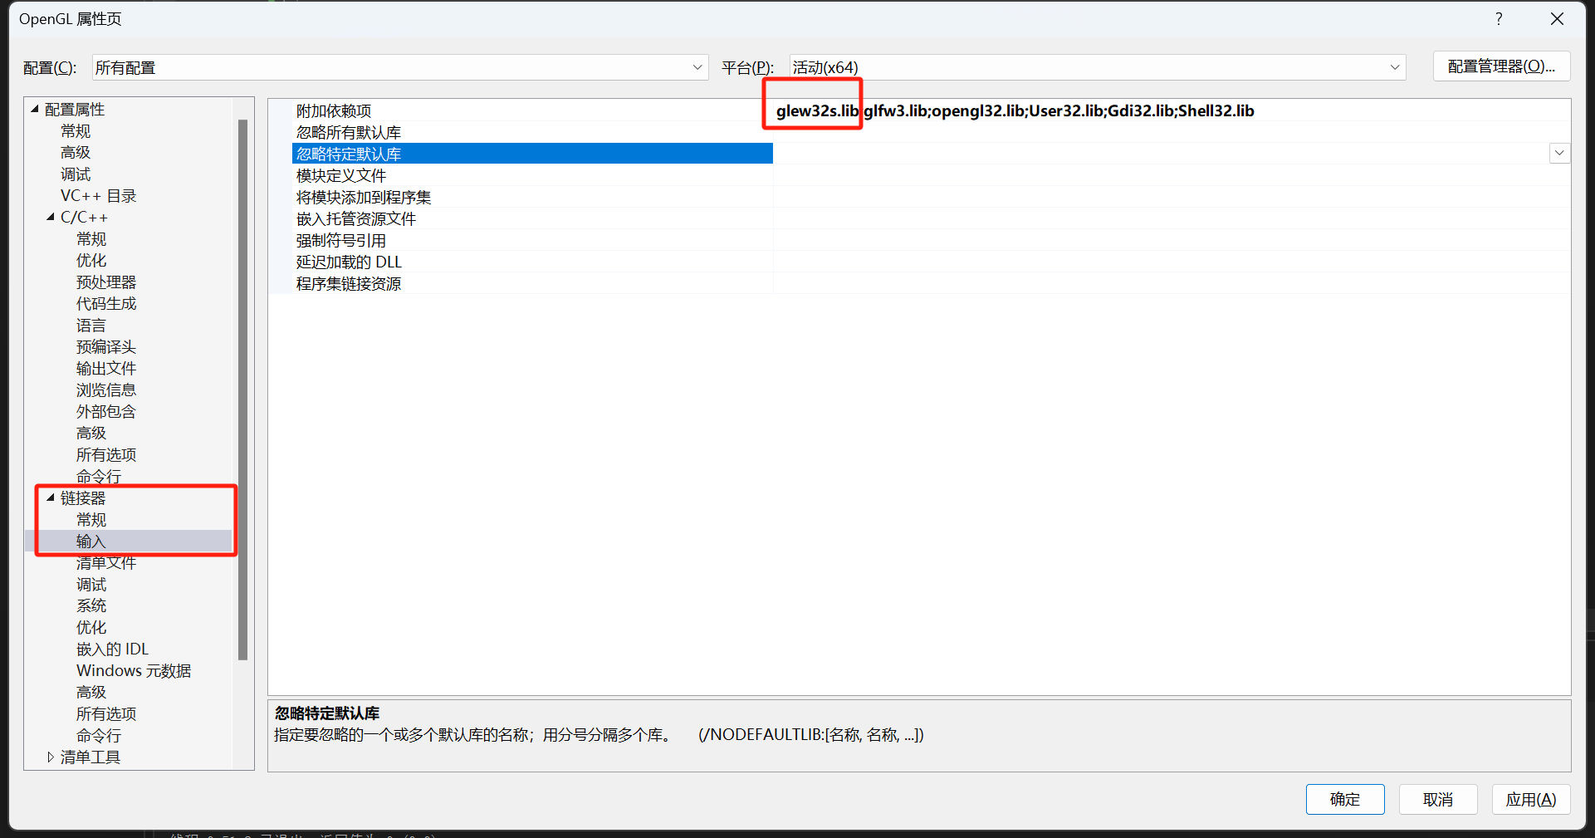Open the 预处理器 page
The width and height of the screenshot is (1595, 838).
tap(106, 282)
